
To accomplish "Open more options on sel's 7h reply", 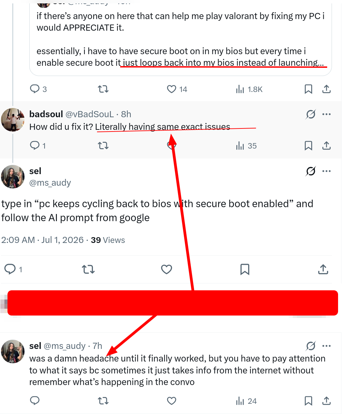I will point(326,346).
